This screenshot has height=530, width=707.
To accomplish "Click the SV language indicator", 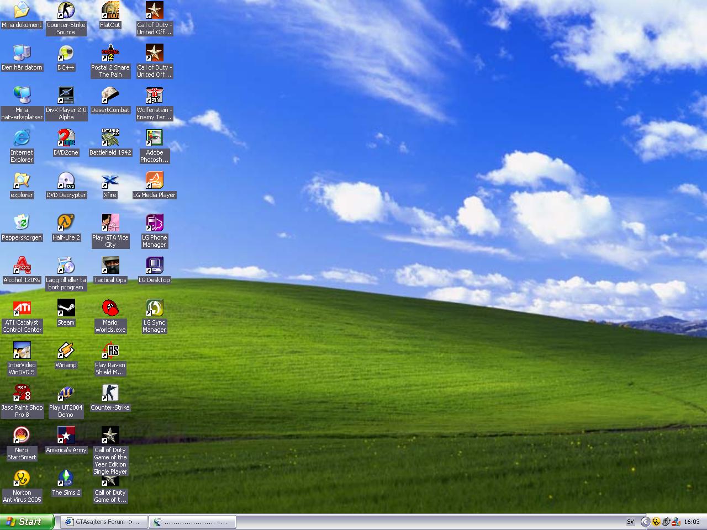I will 630,522.
